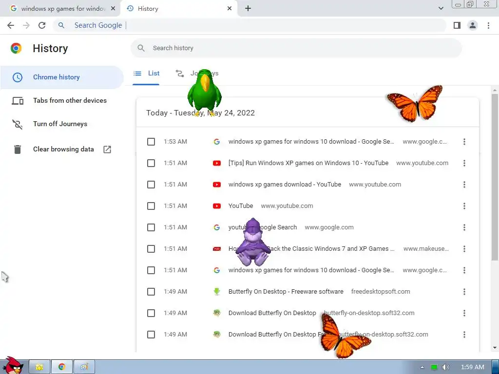Switch to the windows xp games tab
The image size is (499, 374).
coord(60,9)
